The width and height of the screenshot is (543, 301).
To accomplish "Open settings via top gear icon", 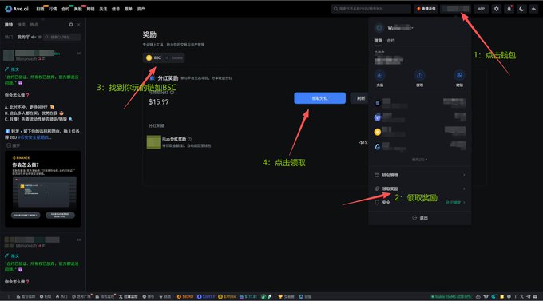I will [496, 9].
